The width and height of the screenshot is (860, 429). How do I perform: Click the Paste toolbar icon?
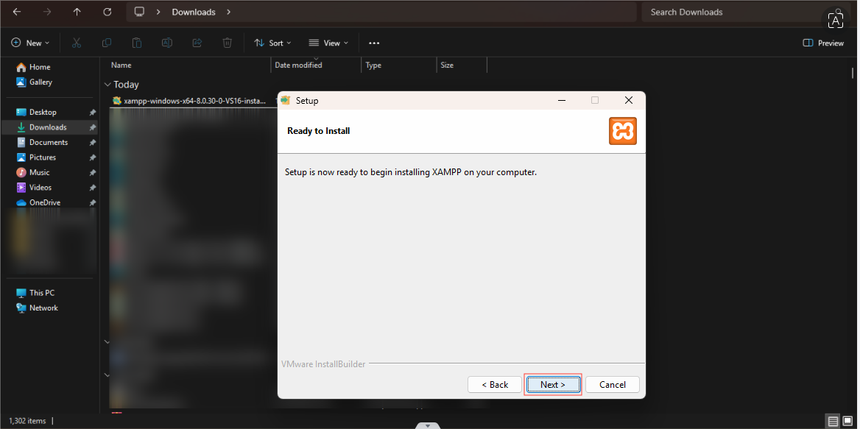pos(137,43)
